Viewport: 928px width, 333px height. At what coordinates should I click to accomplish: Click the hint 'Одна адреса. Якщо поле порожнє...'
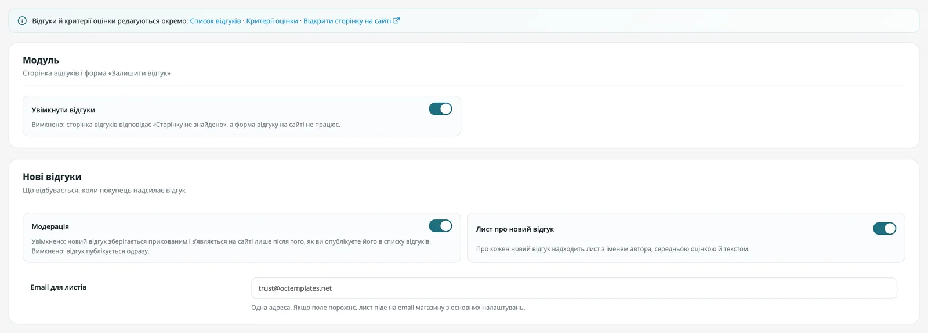pos(388,308)
